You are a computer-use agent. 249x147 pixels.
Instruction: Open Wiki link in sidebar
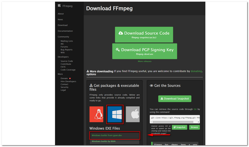pos(63,52)
